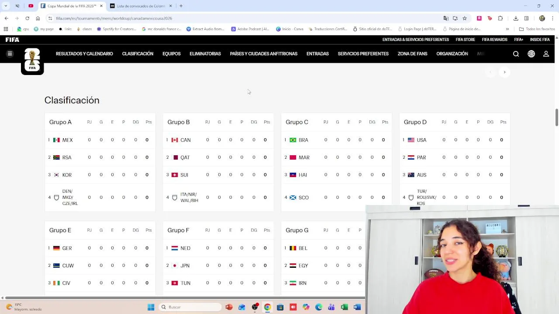Open the browser extensions puzzle icon
559x314 pixels.
[x=500, y=18]
